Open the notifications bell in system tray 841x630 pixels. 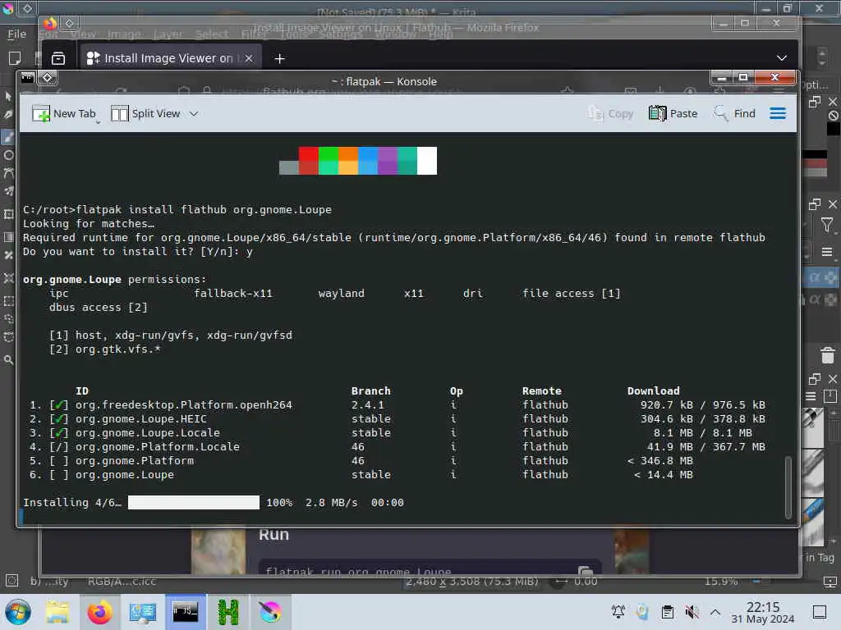point(618,612)
